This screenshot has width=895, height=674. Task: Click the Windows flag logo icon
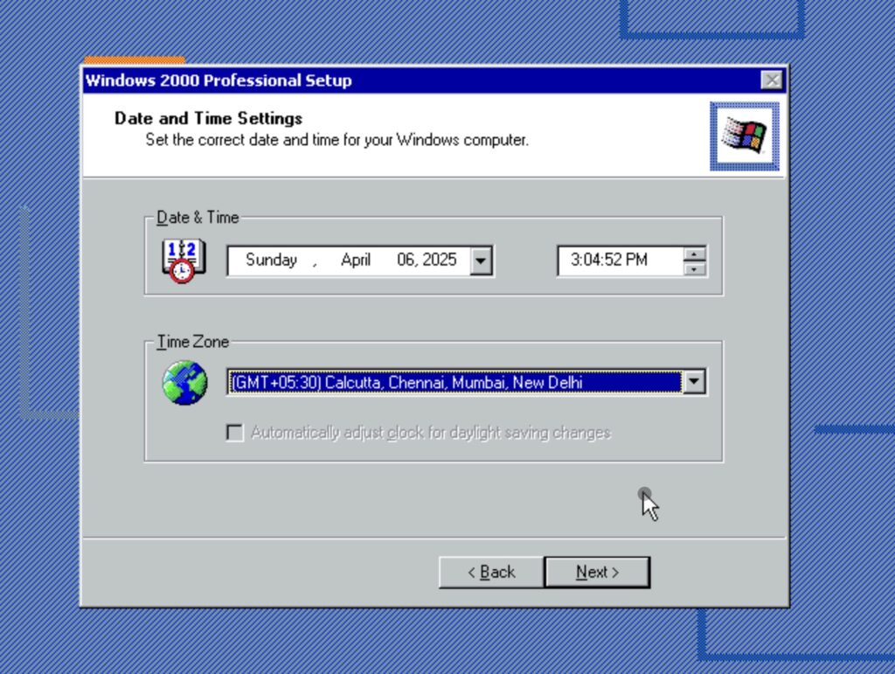(x=745, y=135)
